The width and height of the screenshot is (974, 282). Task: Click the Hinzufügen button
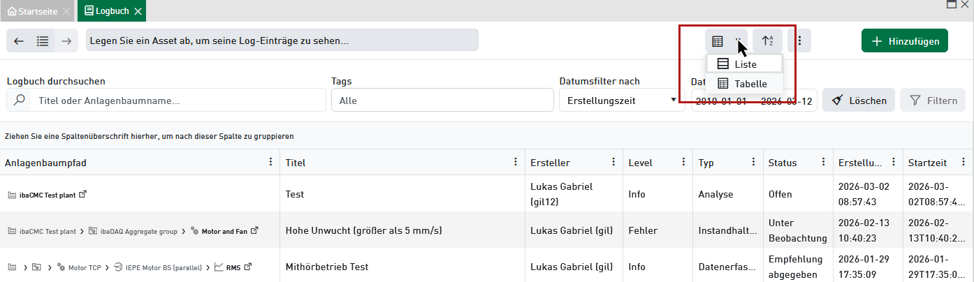[904, 41]
